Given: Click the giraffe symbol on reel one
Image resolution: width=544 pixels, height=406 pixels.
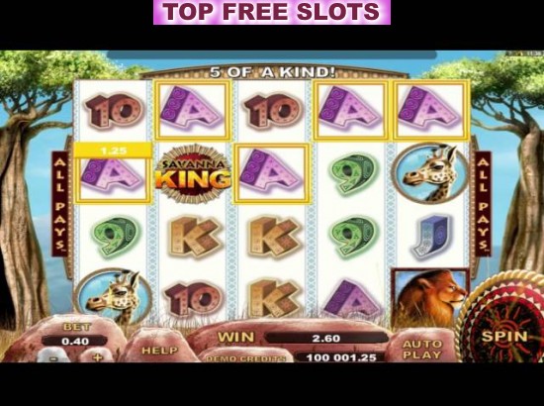Looking at the screenshot, I should [x=113, y=297].
